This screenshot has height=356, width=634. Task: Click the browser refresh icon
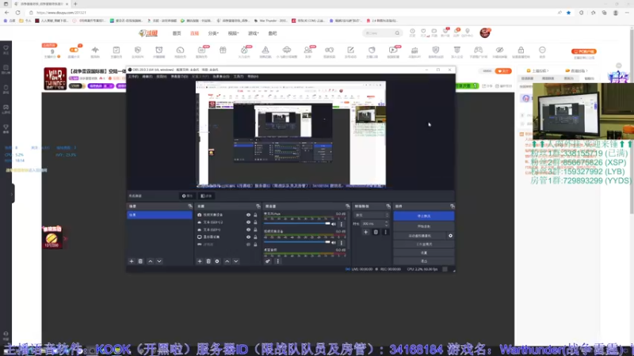[17, 13]
